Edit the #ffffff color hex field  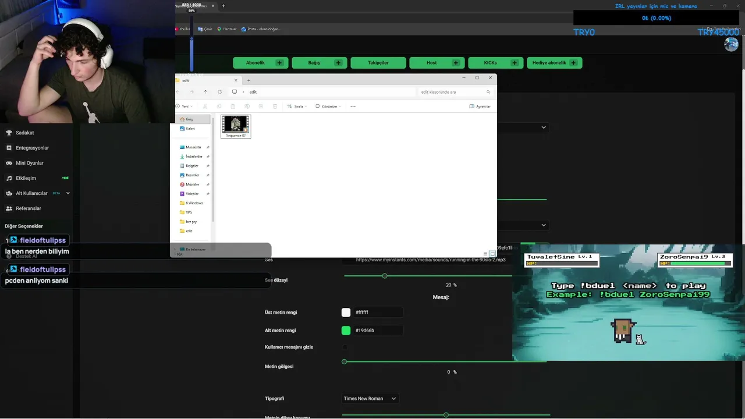378,313
